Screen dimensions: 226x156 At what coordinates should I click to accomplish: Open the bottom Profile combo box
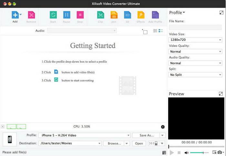click(85, 135)
